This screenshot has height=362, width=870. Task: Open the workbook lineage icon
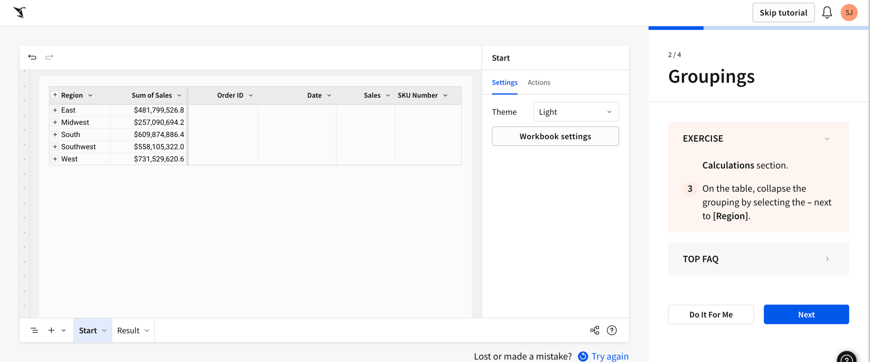point(594,330)
